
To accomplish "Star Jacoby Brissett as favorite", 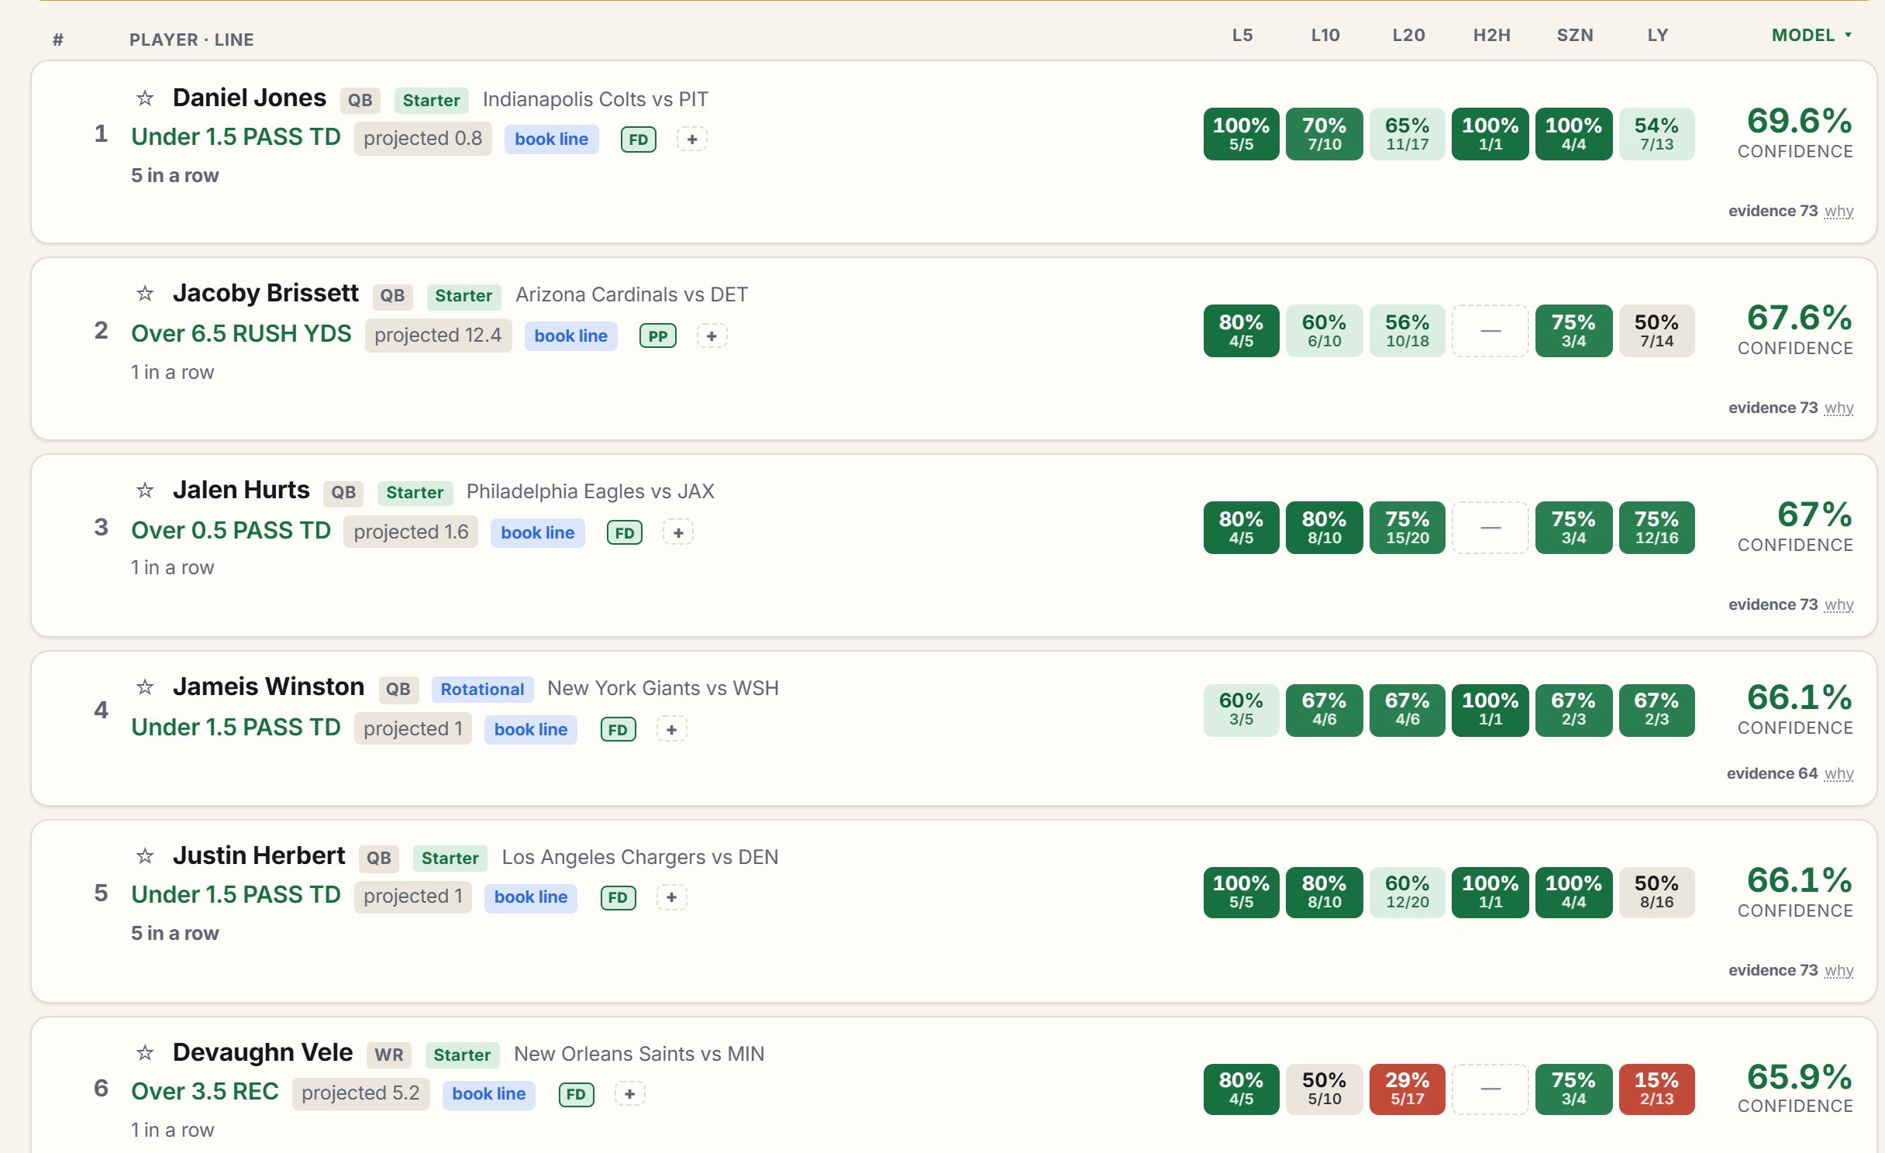I will (x=145, y=294).
